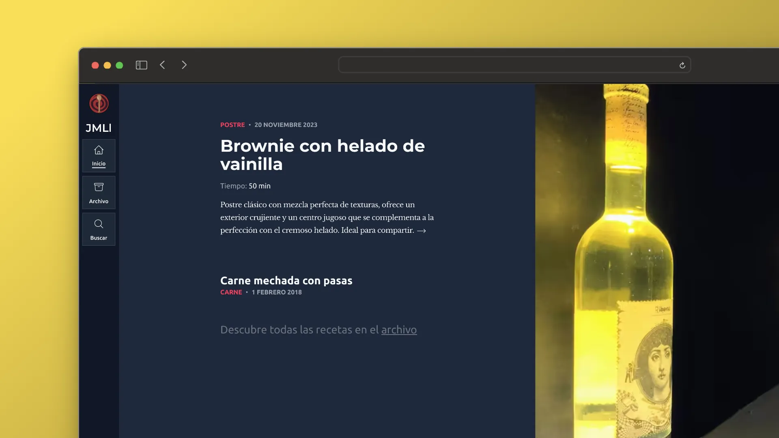The width and height of the screenshot is (779, 438).
Task: Open the archivo link at page bottom
Action: [x=399, y=330]
